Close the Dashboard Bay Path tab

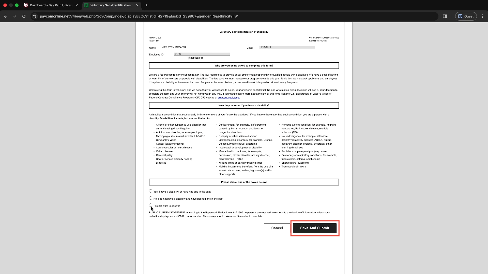pyautogui.click(x=77, y=5)
